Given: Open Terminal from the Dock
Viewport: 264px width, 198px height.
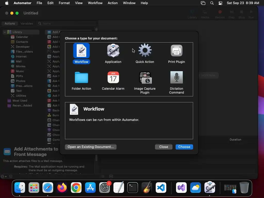Looking at the screenshot, I should (133, 187).
